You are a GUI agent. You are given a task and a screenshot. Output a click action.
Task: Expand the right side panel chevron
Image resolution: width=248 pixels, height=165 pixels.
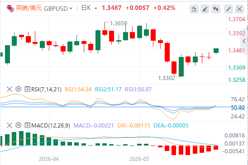[244, 41]
